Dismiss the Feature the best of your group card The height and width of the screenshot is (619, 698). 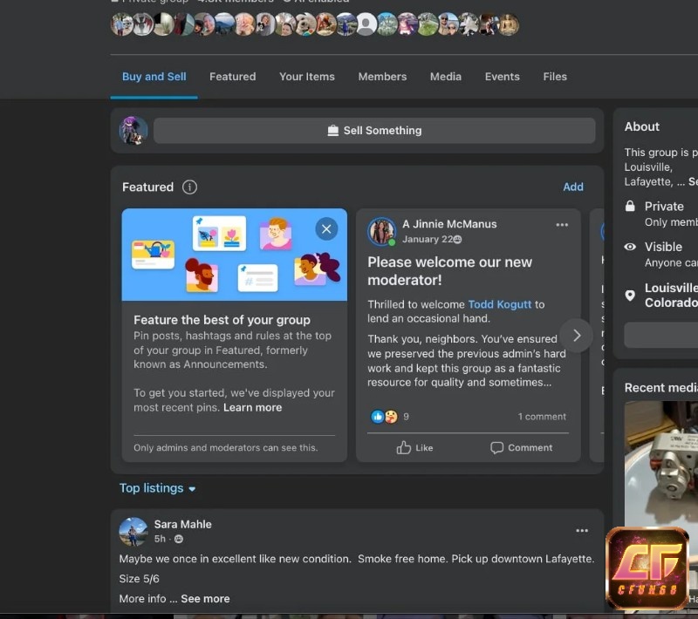point(326,229)
